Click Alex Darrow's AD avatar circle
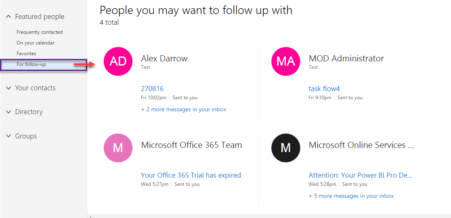This screenshot has height=218, width=451. tap(118, 61)
